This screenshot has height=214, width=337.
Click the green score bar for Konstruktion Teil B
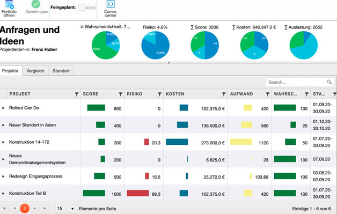(x=94, y=193)
